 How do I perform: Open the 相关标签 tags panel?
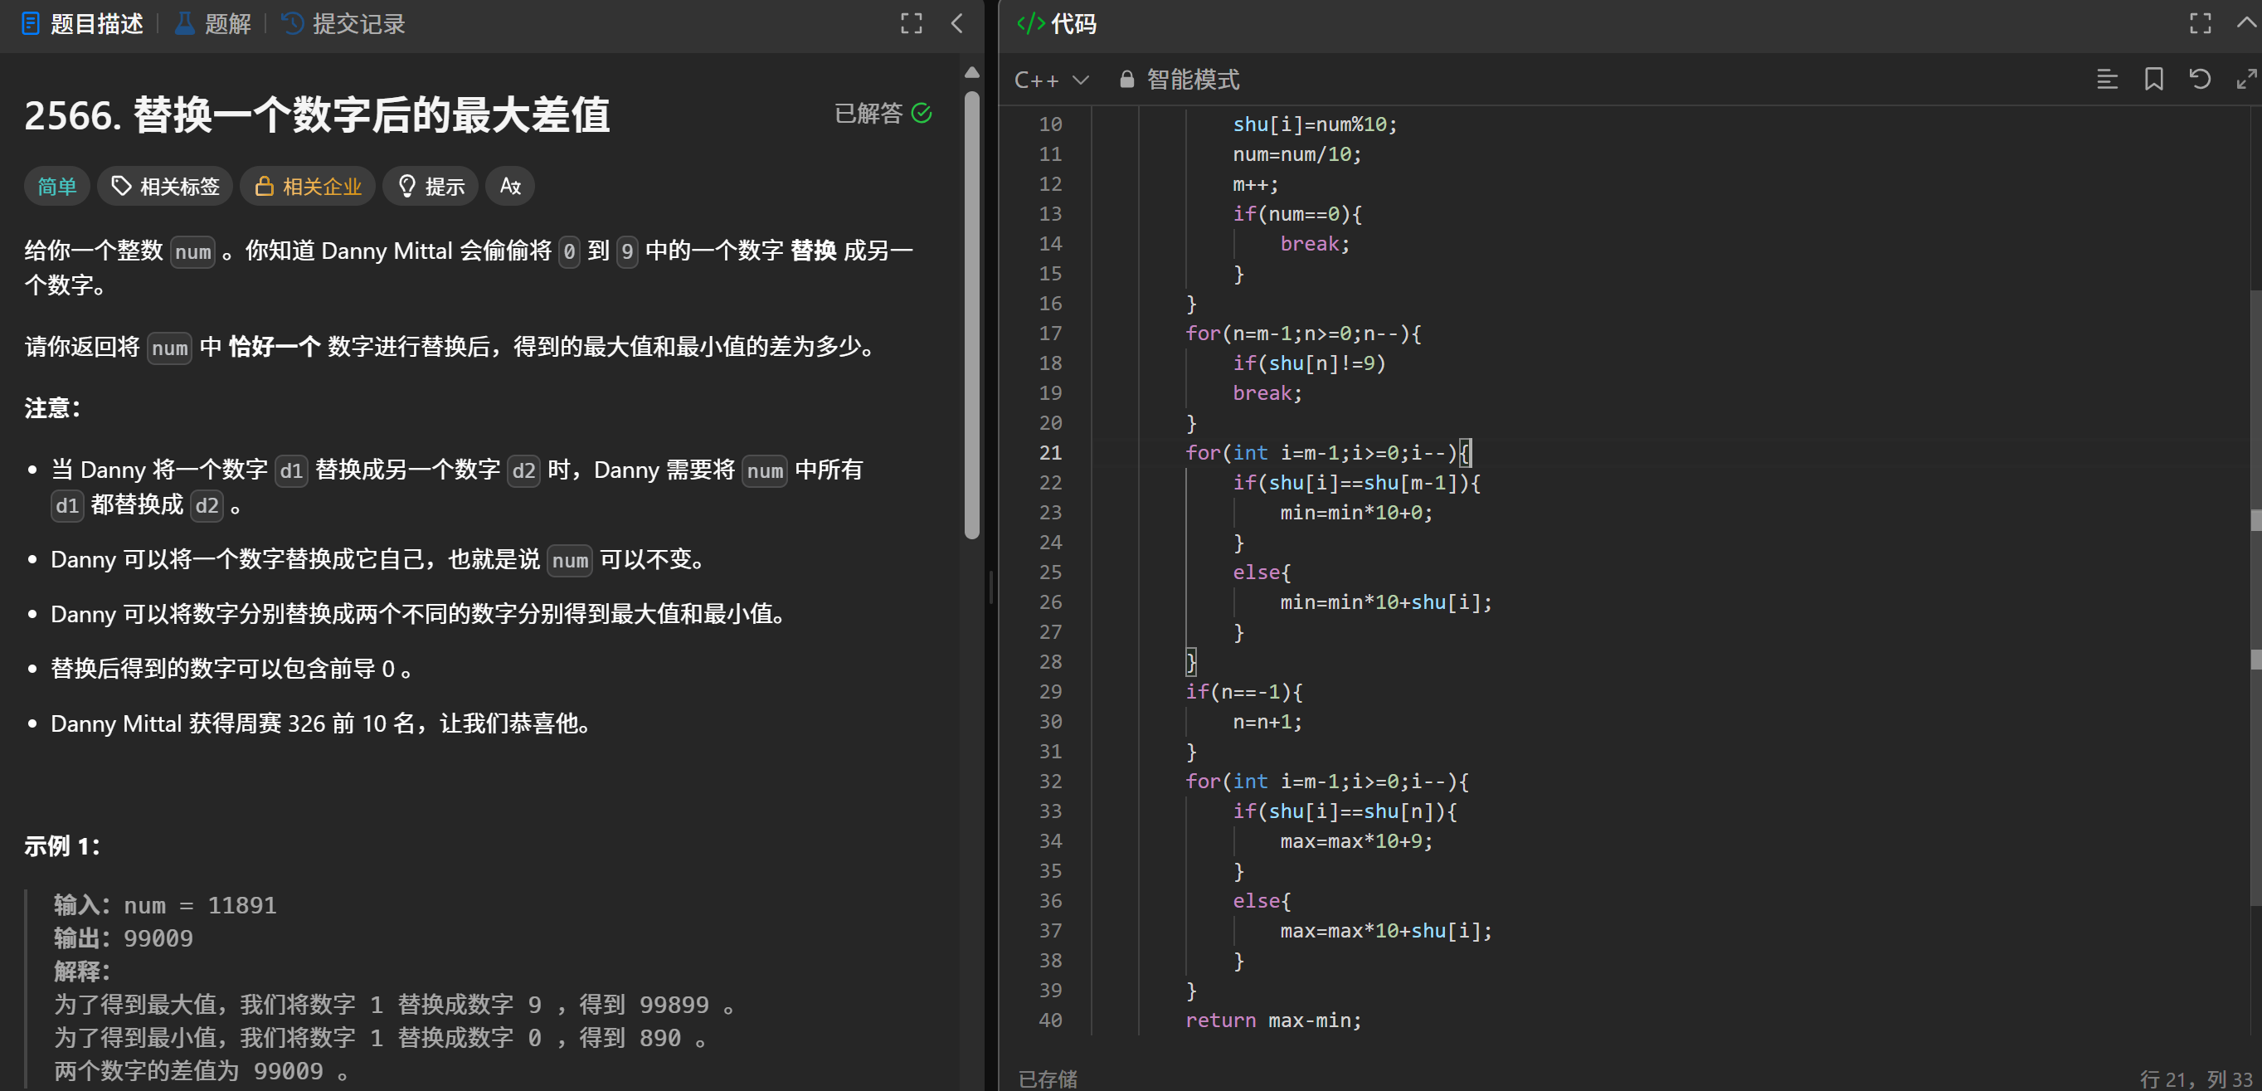click(x=165, y=185)
